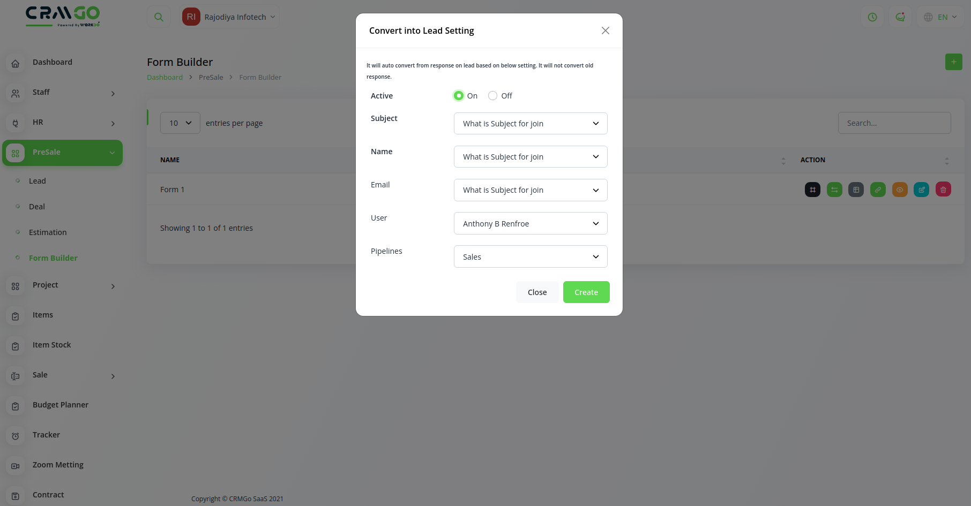Viewport: 971px width, 506px height.
Task: Click the green chain link icon for Form 1
Action: 878,190
